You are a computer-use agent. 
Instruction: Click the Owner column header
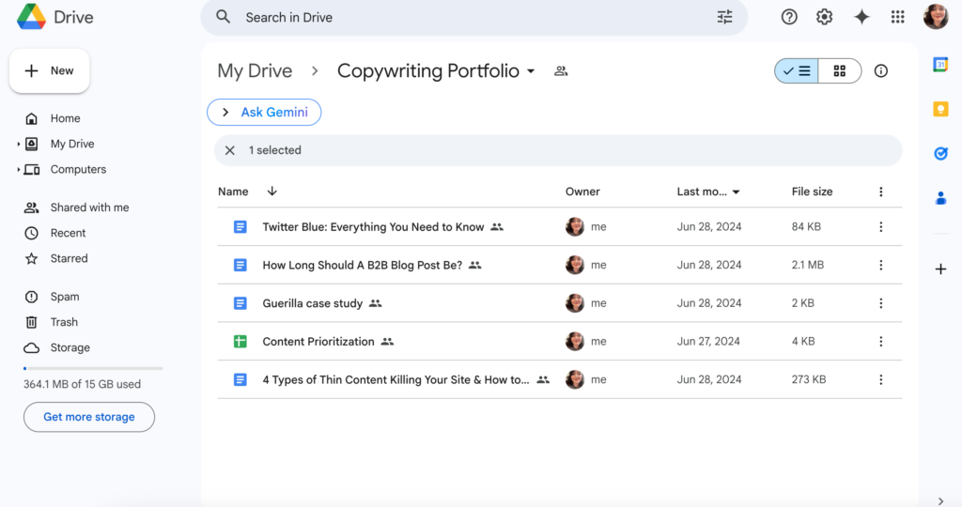click(x=582, y=192)
